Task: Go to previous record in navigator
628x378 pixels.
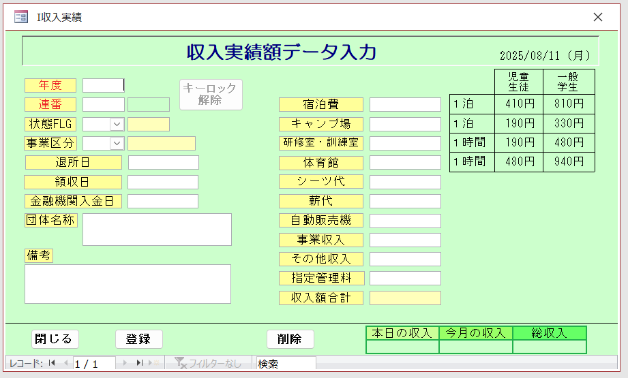Action: 66,364
